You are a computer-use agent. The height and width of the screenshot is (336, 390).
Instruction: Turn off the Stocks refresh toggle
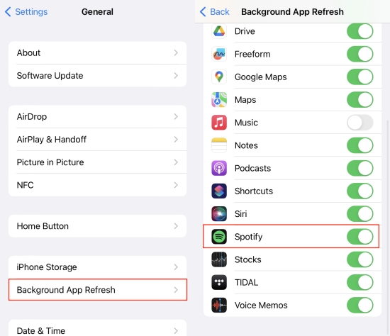coord(360,259)
